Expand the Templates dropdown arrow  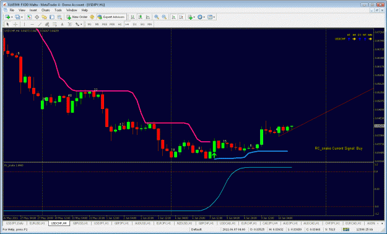click(214, 17)
